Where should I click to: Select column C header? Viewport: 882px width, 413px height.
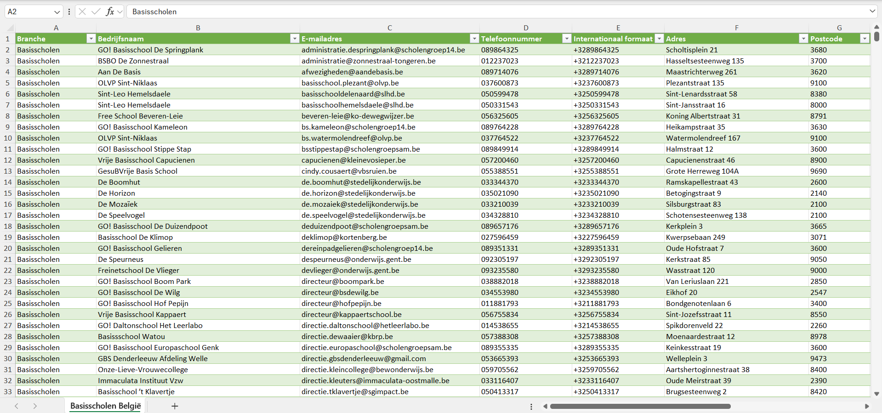point(389,28)
